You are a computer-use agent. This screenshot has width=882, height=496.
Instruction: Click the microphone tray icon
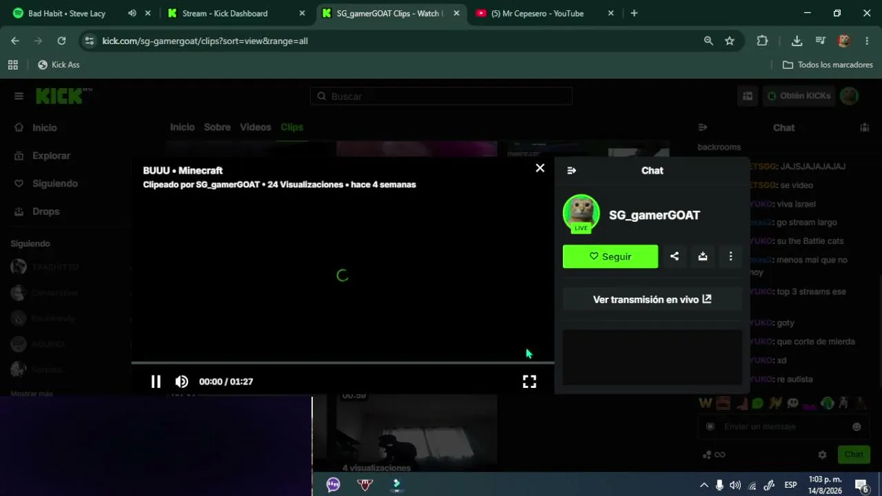(719, 485)
